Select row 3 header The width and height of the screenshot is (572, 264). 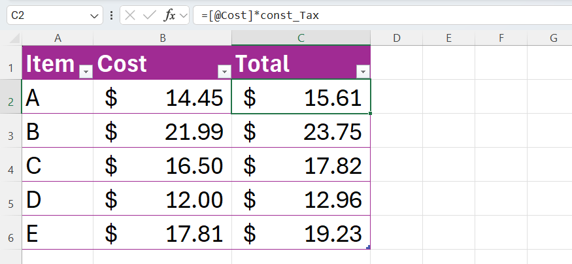coord(11,131)
